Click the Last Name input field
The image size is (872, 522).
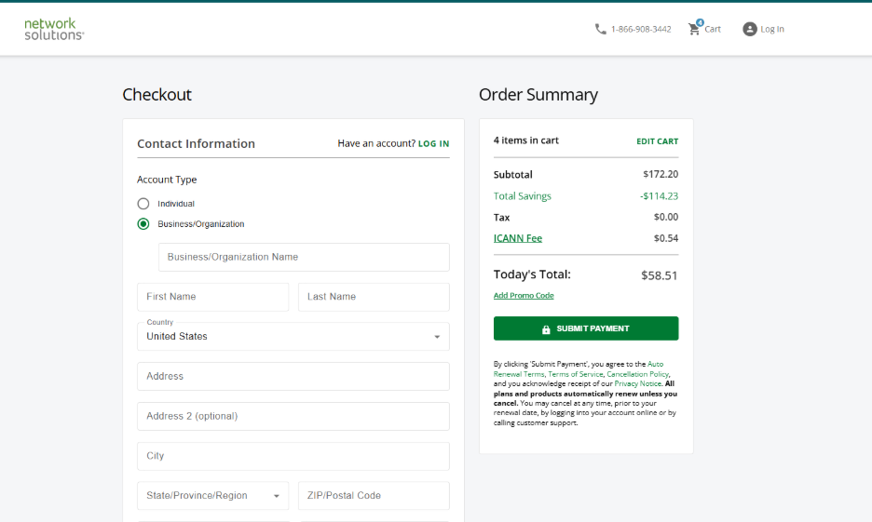(x=374, y=297)
